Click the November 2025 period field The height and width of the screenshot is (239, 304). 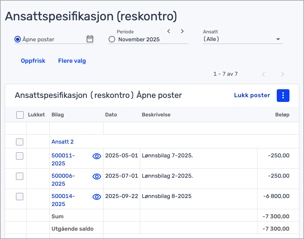click(139, 40)
